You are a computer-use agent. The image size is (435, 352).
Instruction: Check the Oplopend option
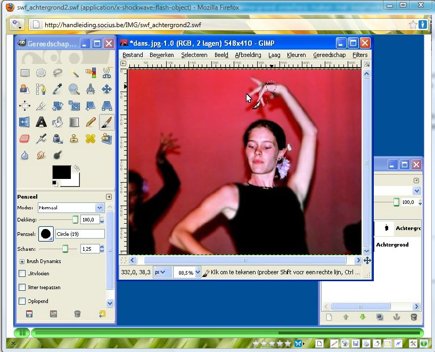coord(22,301)
